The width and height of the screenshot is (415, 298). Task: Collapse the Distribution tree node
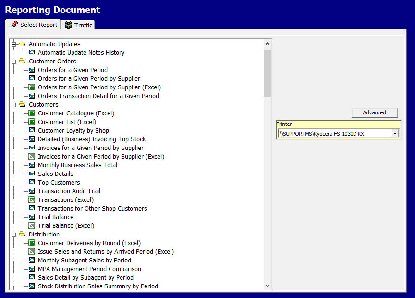13,235
